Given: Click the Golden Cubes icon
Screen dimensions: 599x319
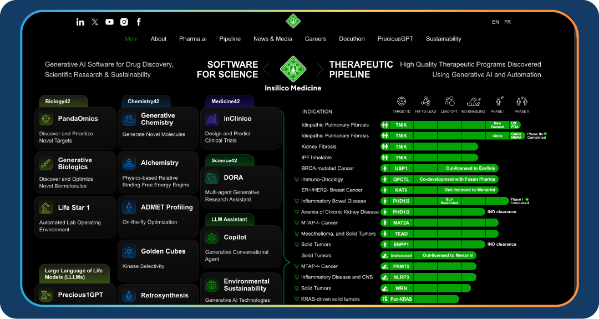Looking at the screenshot, I should 129,251.
